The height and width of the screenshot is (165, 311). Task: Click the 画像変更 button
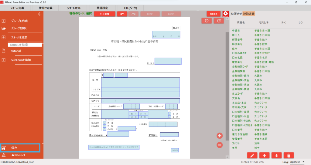click(x=213, y=14)
